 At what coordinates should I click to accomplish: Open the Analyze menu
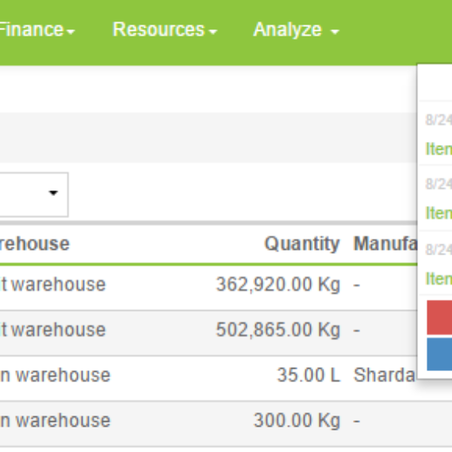click(x=296, y=29)
